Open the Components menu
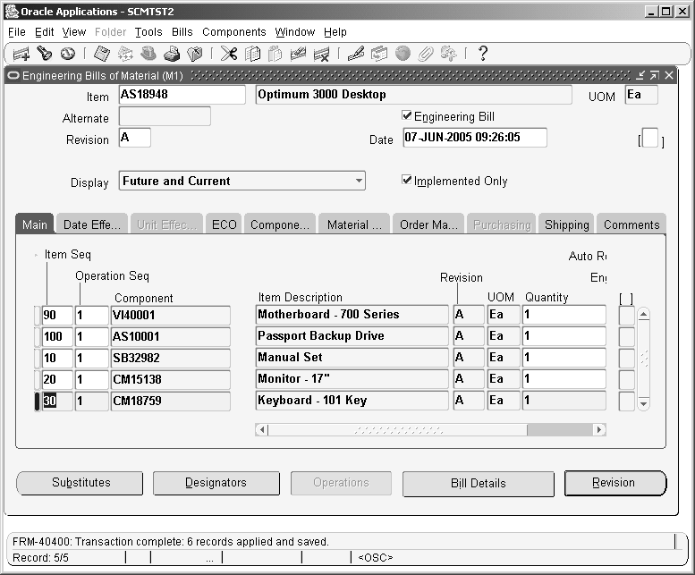Image resolution: width=695 pixels, height=575 pixels. click(x=234, y=32)
